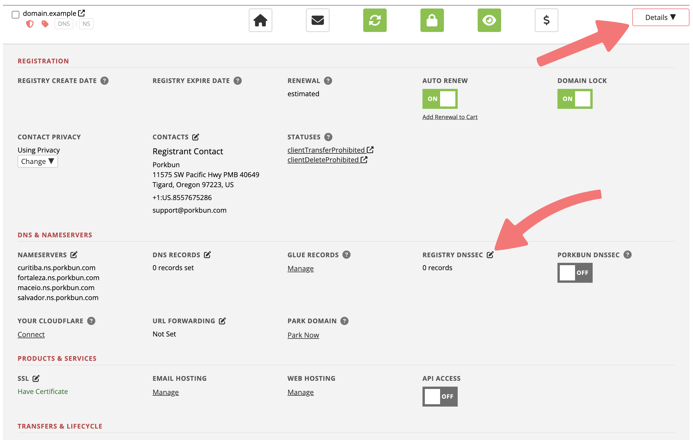693x440 pixels.
Task: Edit nameservers using the pencil icon
Action: [x=74, y=255]
